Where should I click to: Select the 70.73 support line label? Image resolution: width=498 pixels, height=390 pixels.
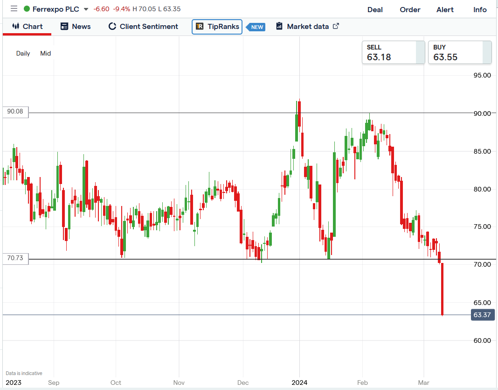[15, 258]
